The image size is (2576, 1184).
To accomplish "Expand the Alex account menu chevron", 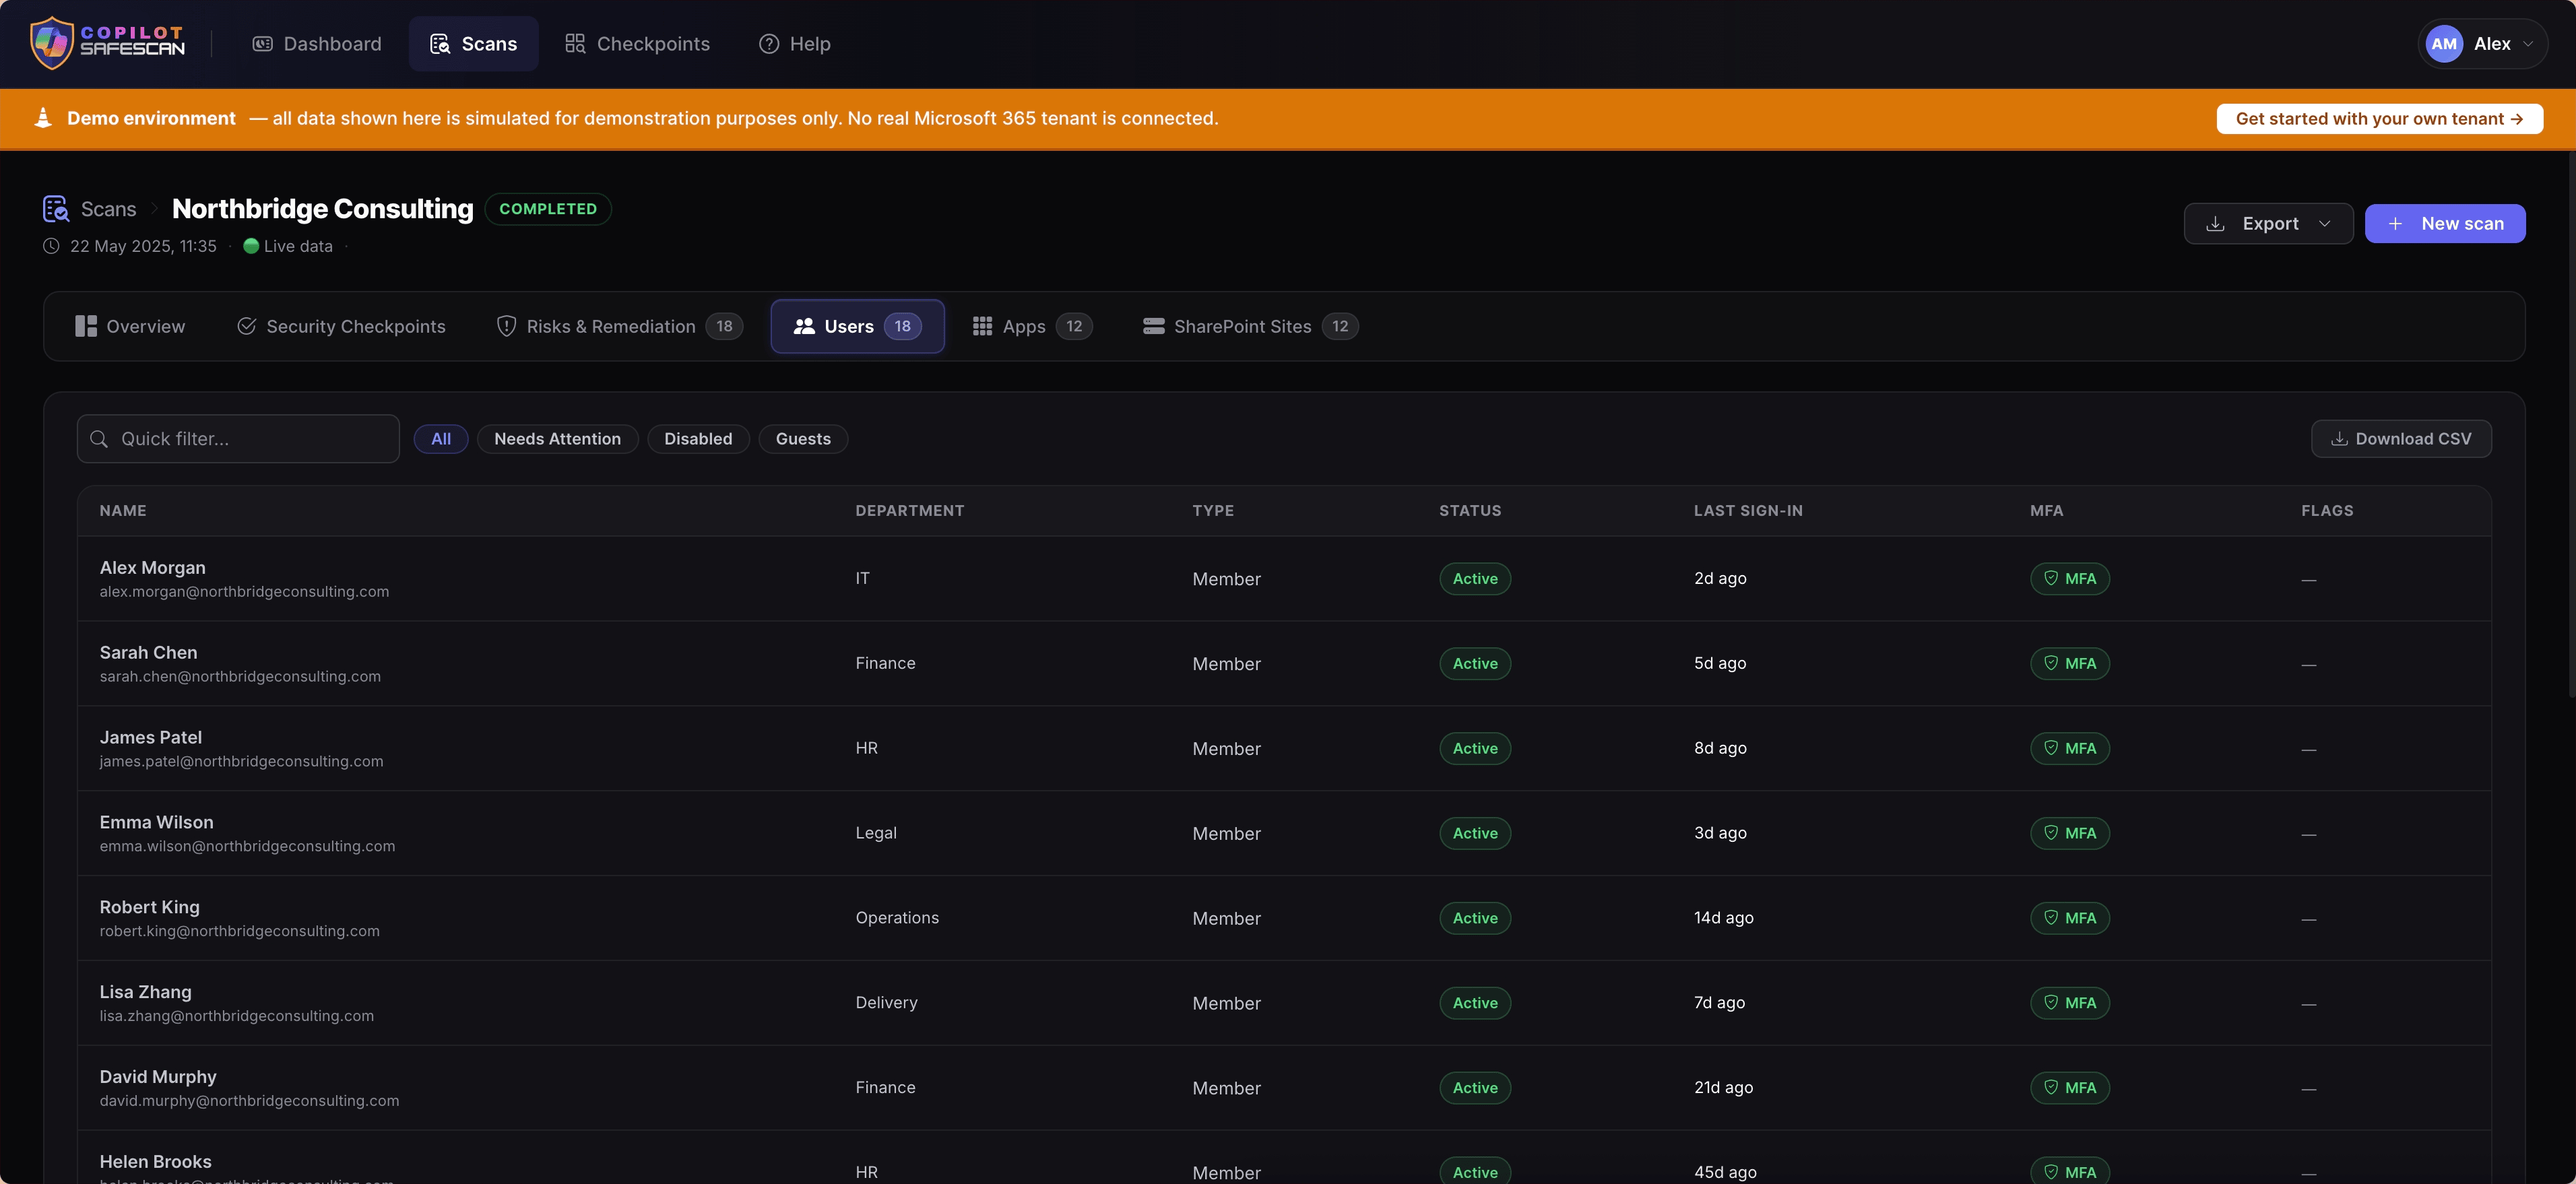I will pos(2529,44).
